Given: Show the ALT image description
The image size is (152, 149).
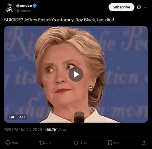Looking at the screenshot, I should click(x=22, y=117).
